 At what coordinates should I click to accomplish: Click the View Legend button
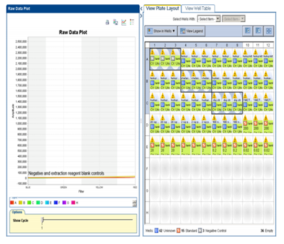[x=191, y=31]
